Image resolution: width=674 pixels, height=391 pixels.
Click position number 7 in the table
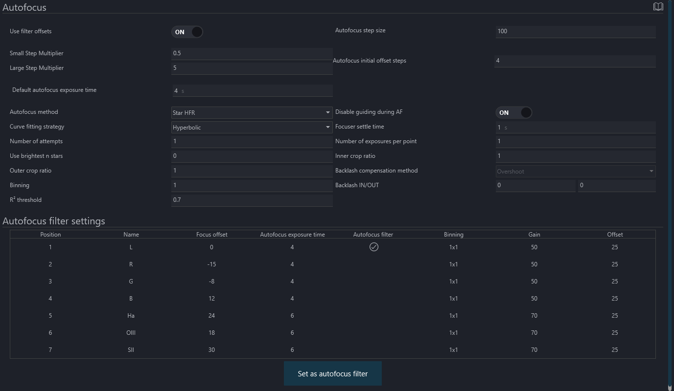coord(50,350)
